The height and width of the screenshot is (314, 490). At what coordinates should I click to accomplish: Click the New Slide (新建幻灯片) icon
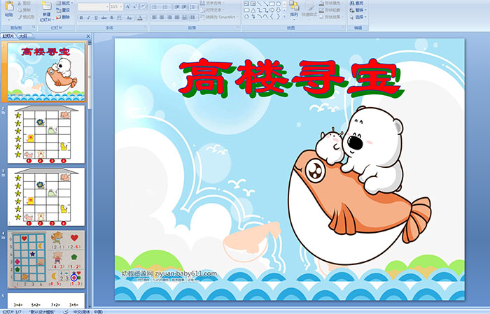46,10
